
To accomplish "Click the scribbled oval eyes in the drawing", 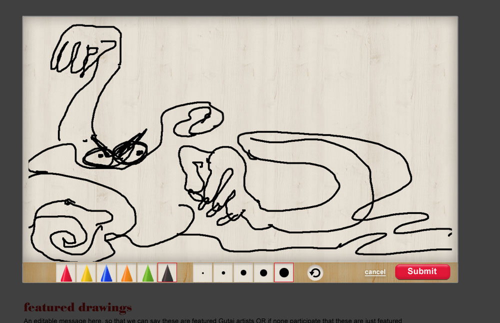I will pyautogui.click(x=116, y=153).
